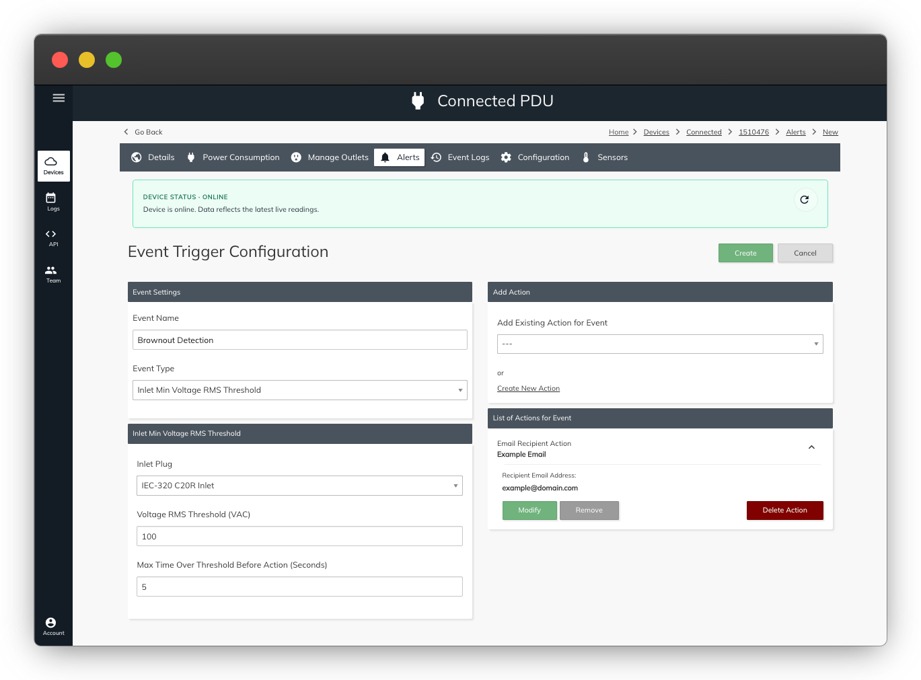Open the Event Logs tab
The width and height of the screenshot is (921, 680).
point(460,157)
